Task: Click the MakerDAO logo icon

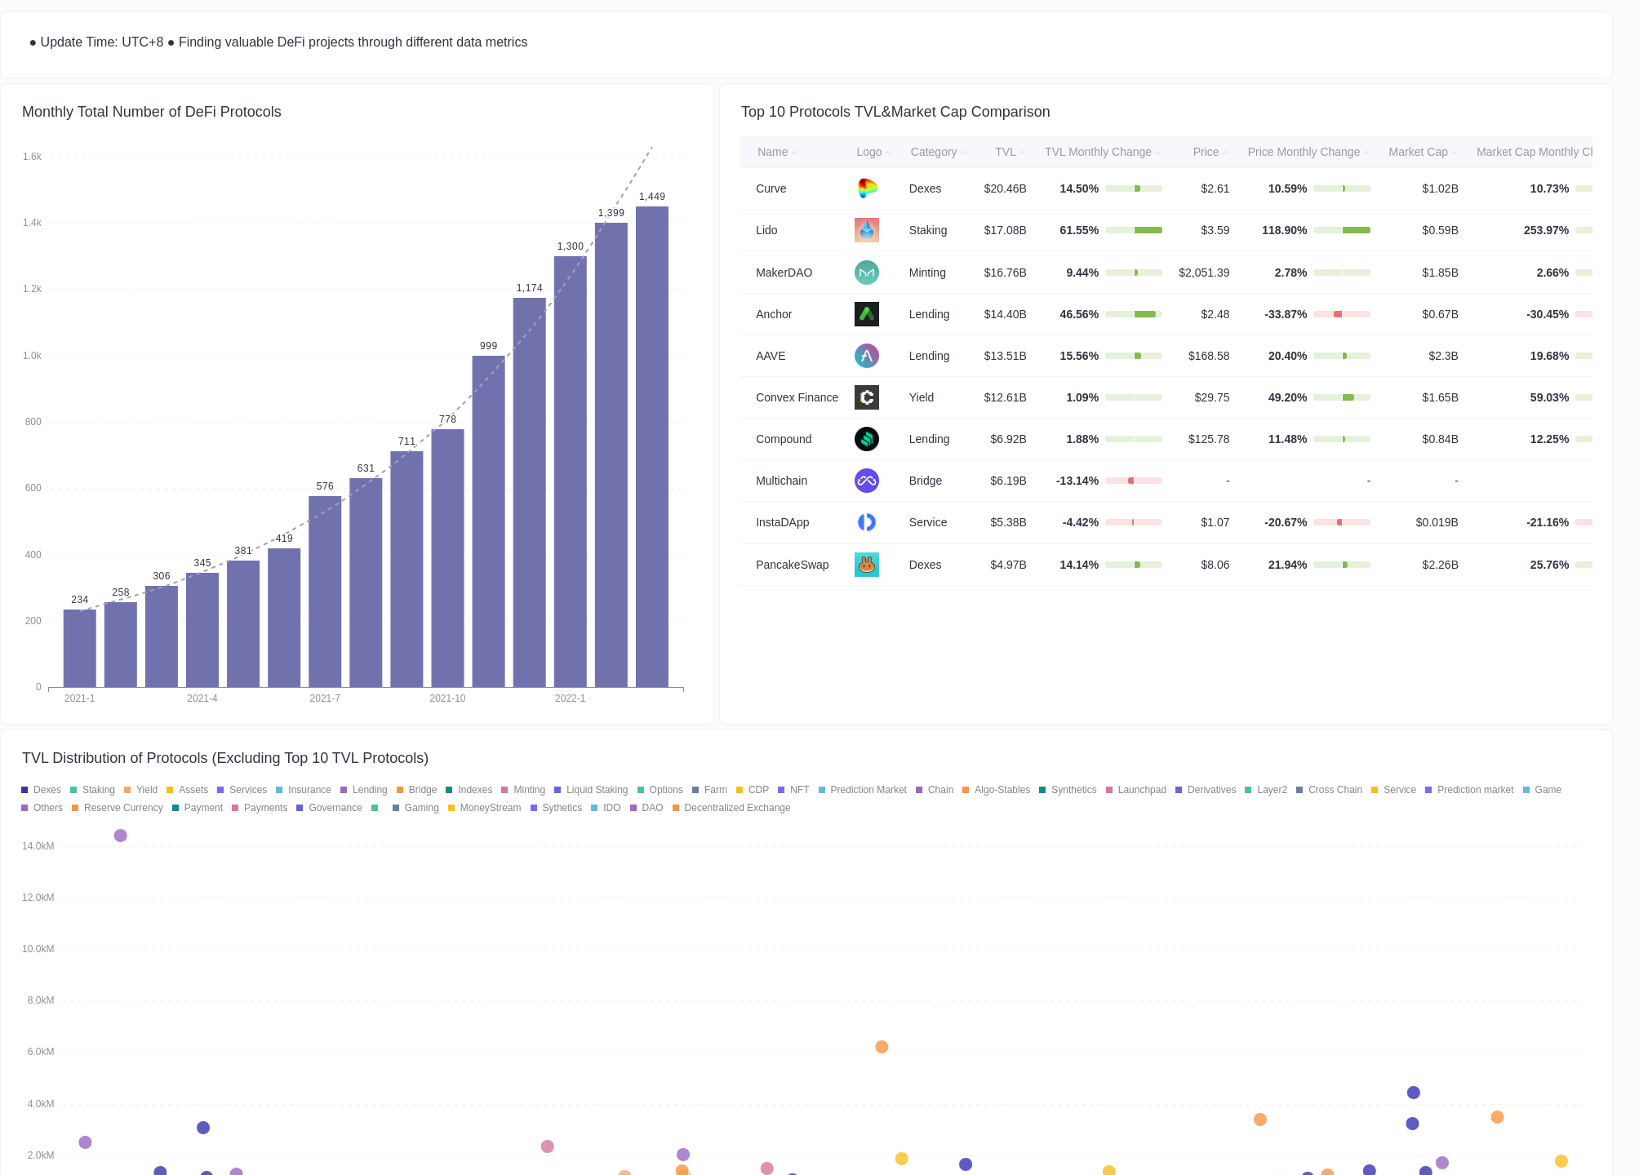Action: [x=867, y=273]
